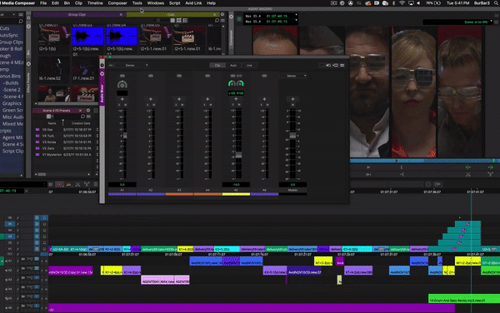Expand mixer with double-arrow button
500x313 pixels.
tap(111, 65)
